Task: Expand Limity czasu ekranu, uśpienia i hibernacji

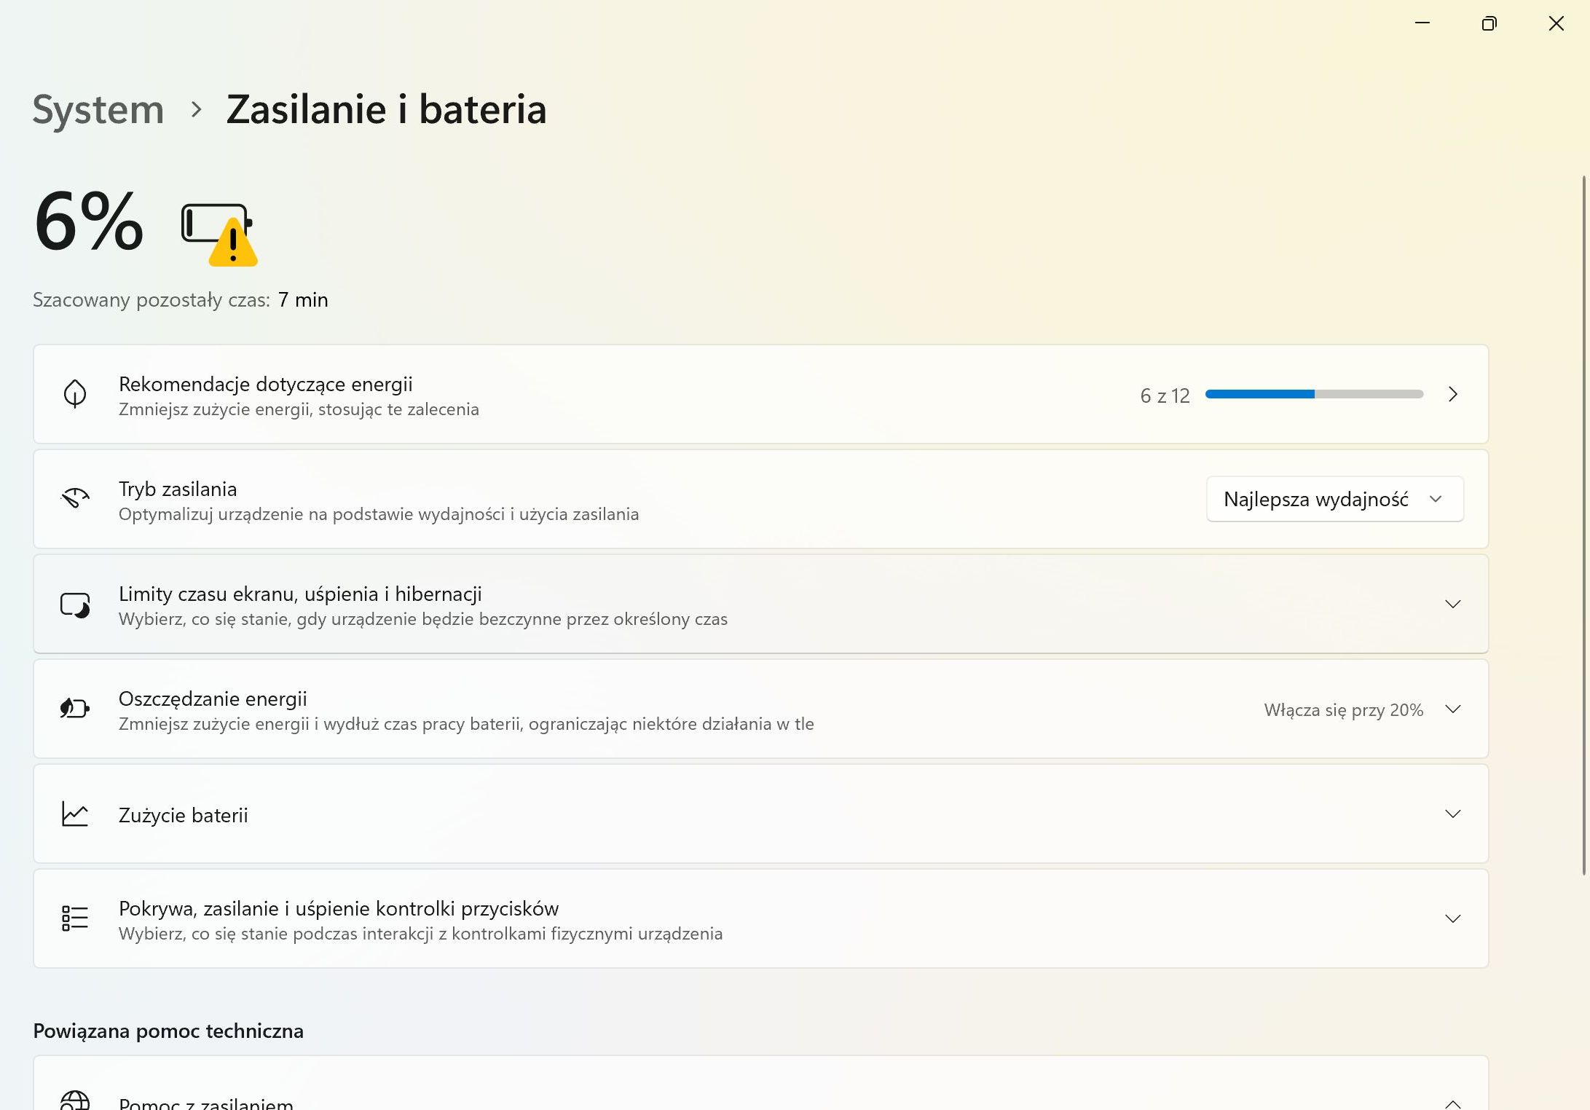Action: click(x=1452, y=605)
